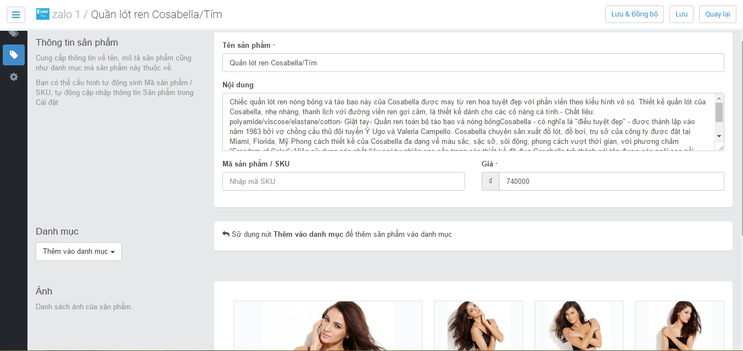Click inside the Nội dung textarea
Image resolution: width=743 pixels, height=351 pixels.
coord(468,122)
